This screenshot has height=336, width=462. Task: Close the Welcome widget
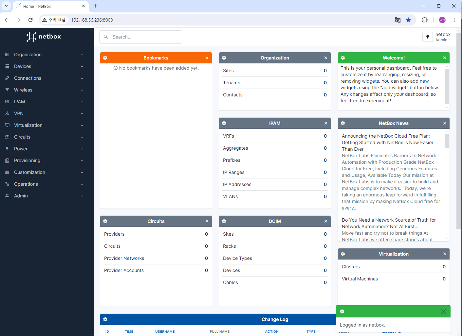pyautogui.click(x=445, y=58)
